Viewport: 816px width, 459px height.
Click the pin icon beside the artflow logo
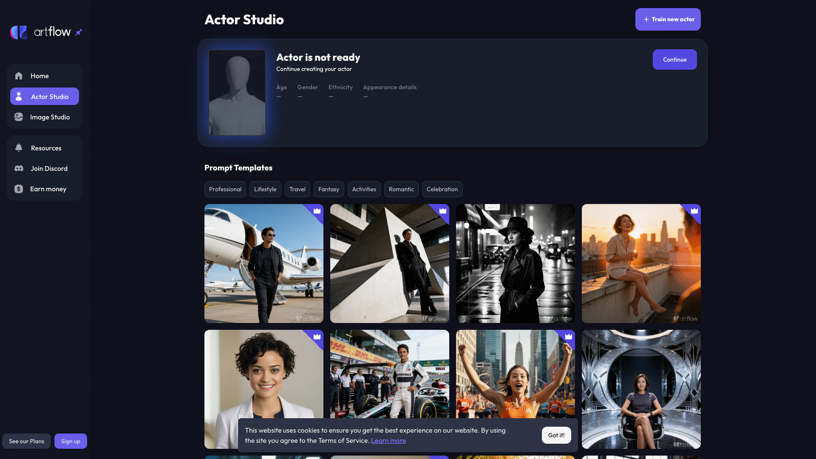click(x=79, y=32)
